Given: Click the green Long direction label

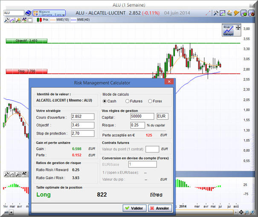Looking at the screenshot, I should [43, 195].
